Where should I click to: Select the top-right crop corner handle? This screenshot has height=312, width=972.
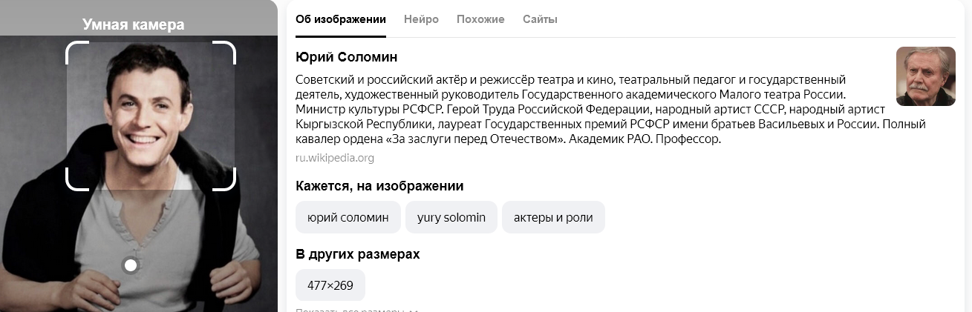(225, 52)
